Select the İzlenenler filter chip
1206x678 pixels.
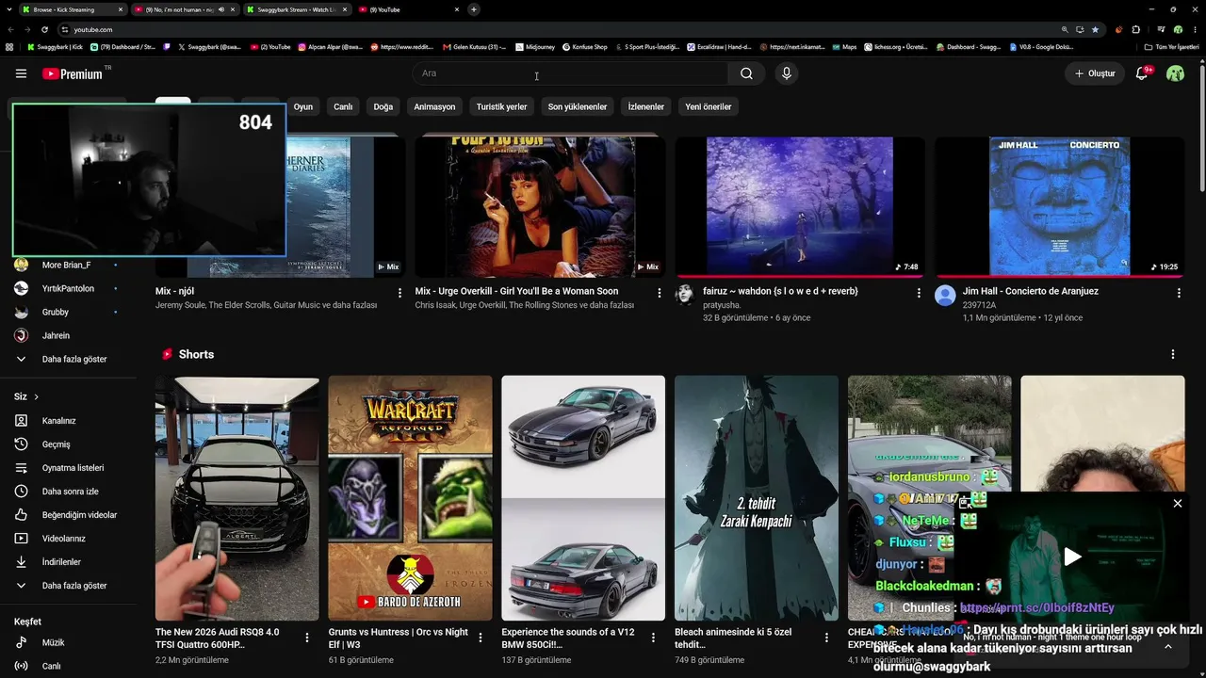tap(646, 106)
